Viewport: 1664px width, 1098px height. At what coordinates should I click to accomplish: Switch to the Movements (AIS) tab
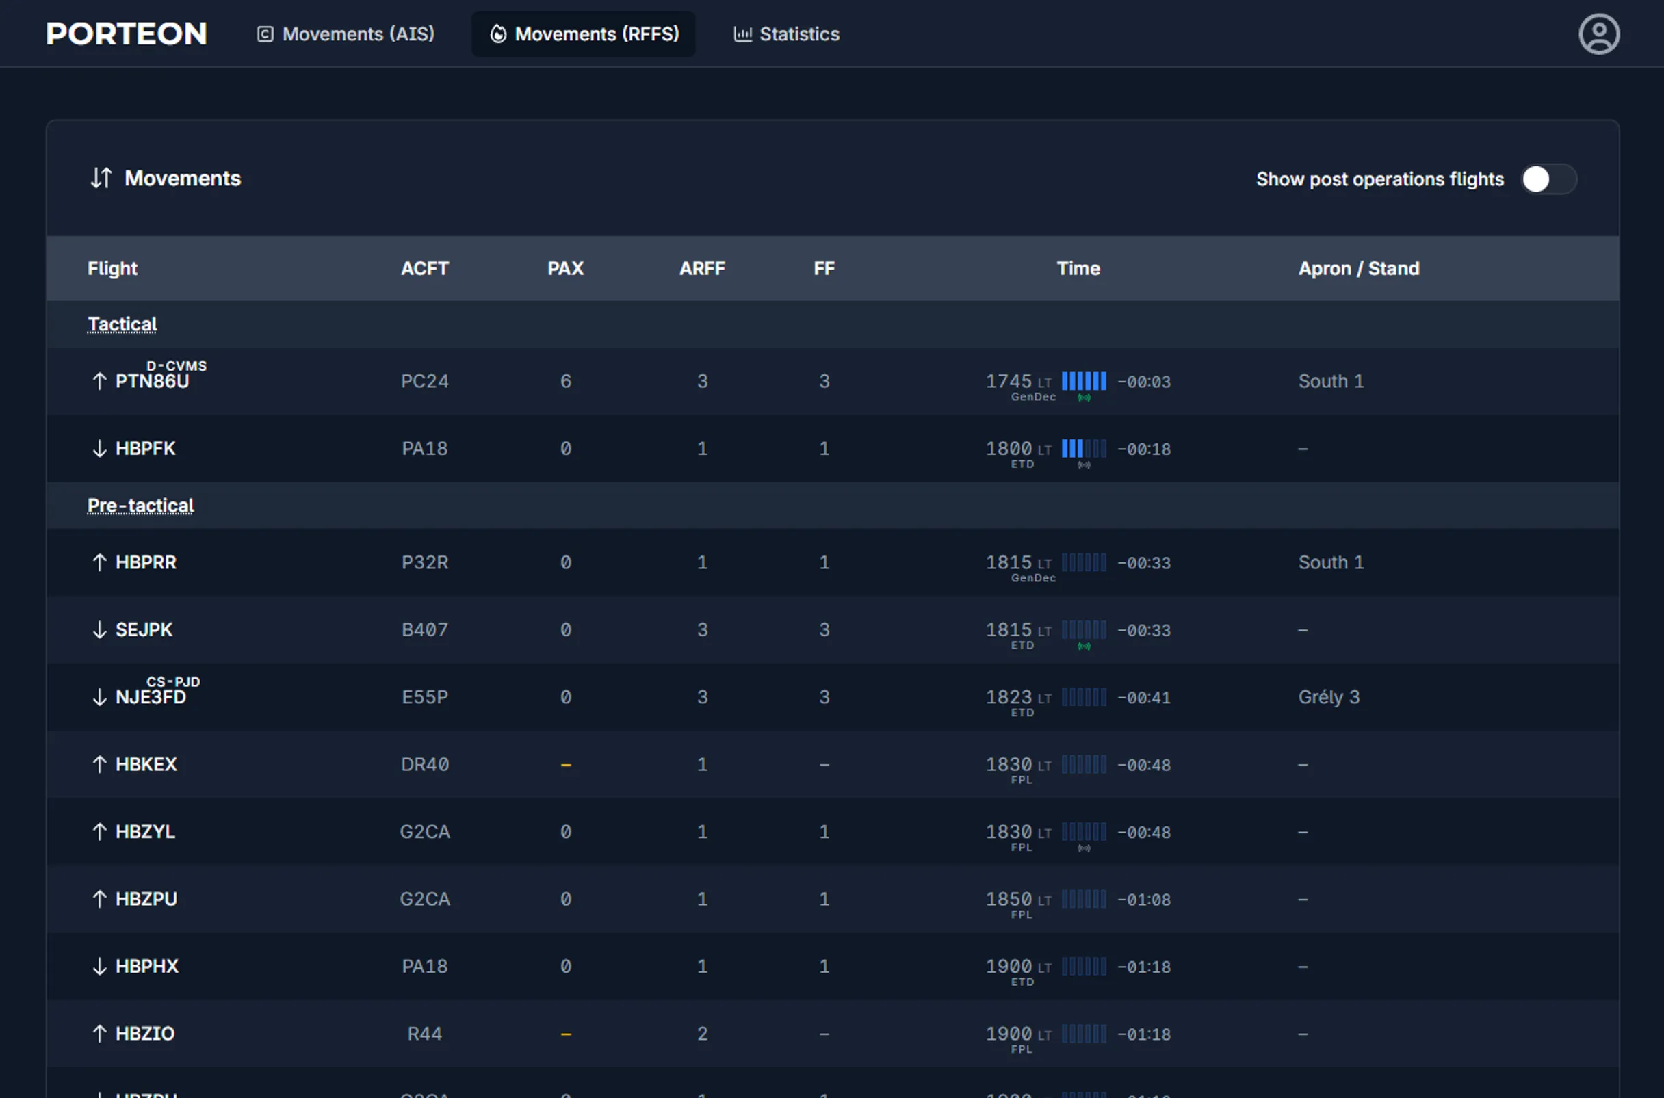coord(346,34)
